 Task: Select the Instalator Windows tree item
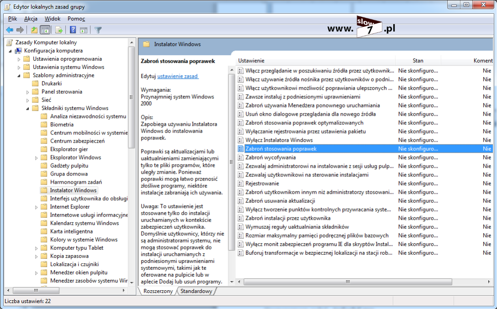pyautogui.click(x=73, y=191)
